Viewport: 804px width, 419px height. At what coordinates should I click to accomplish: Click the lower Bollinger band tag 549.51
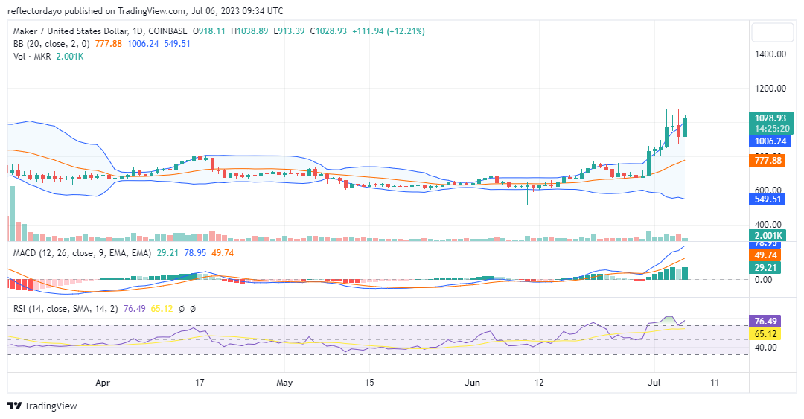point(768,199)
